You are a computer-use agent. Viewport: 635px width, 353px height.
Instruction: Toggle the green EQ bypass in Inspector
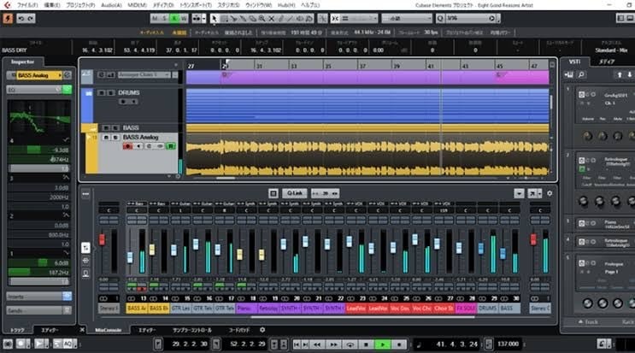coord(67,89)
